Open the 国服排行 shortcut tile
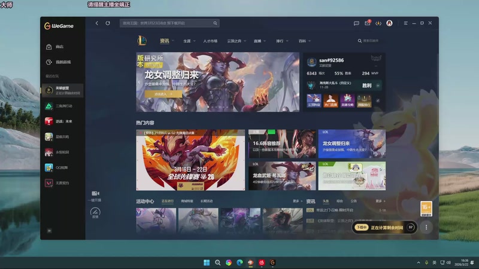Viewport: 479px width, 269px height. pos(364,100)
